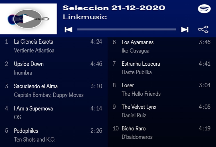
Task: Skip to the next track
Action: tap(185, 29)
